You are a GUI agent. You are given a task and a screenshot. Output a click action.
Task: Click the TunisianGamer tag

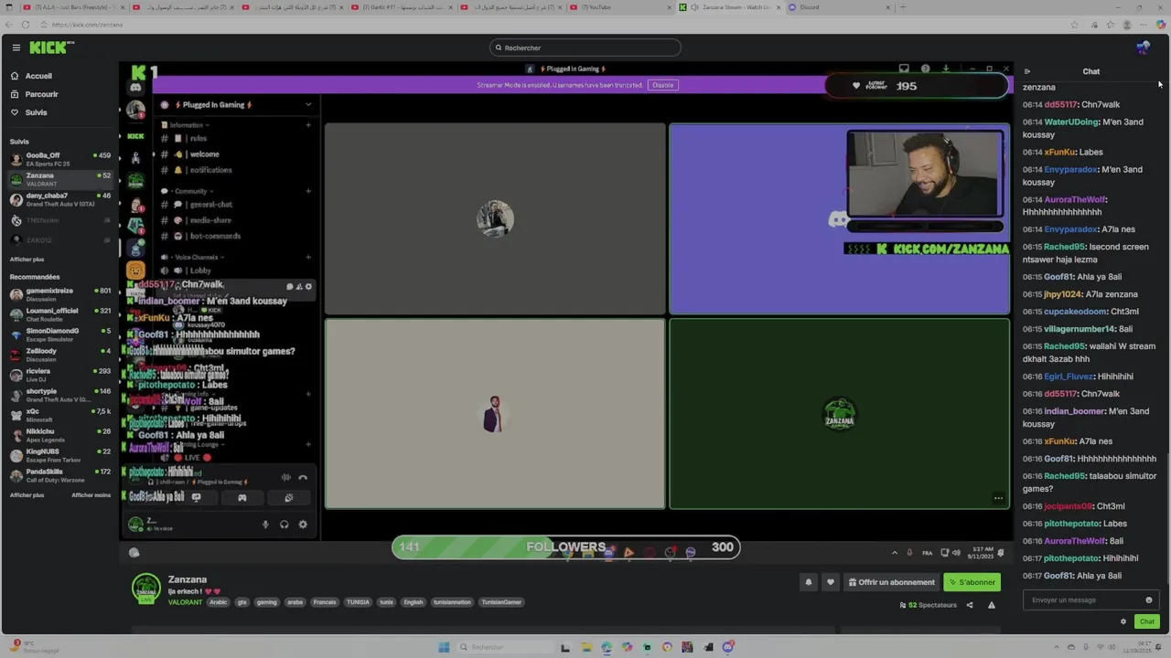click(501, 602)
